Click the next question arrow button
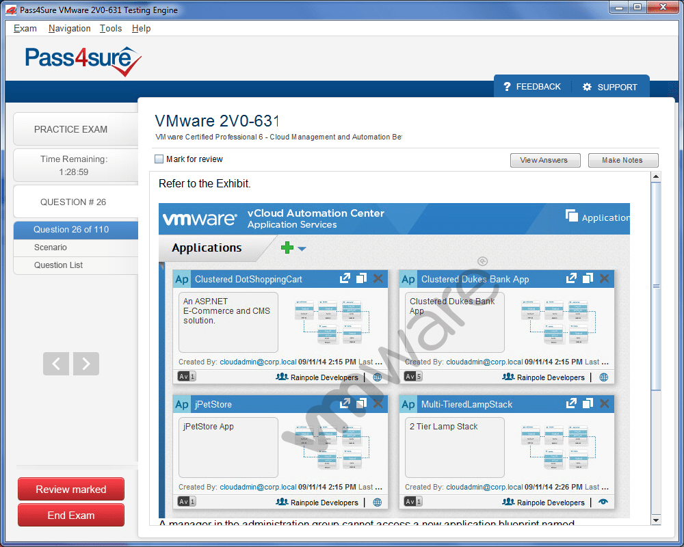The height and width of the screenshot is (547, 684). click(x=86, y=364)
